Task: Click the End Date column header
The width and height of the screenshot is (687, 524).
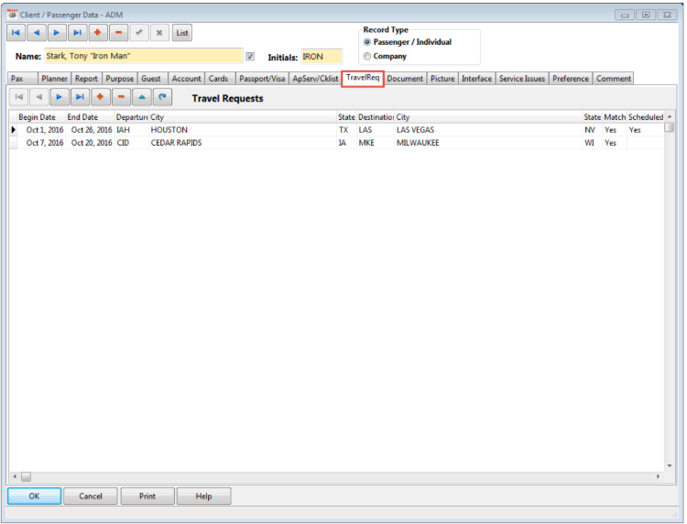Action: [x=90, y=117]
